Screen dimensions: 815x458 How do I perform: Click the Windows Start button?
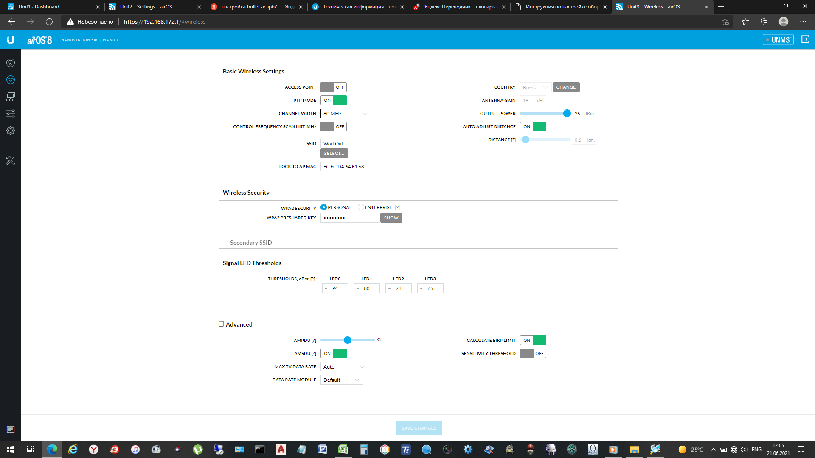click(10, 450)
